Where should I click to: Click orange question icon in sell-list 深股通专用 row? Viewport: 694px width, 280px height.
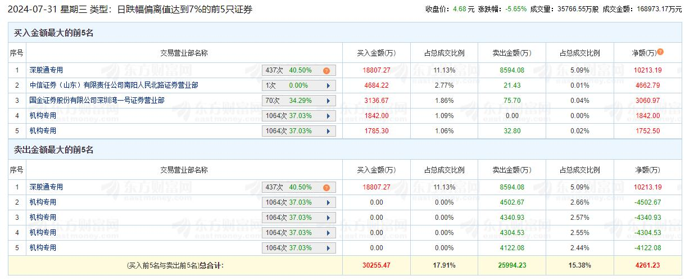[326, 188]
